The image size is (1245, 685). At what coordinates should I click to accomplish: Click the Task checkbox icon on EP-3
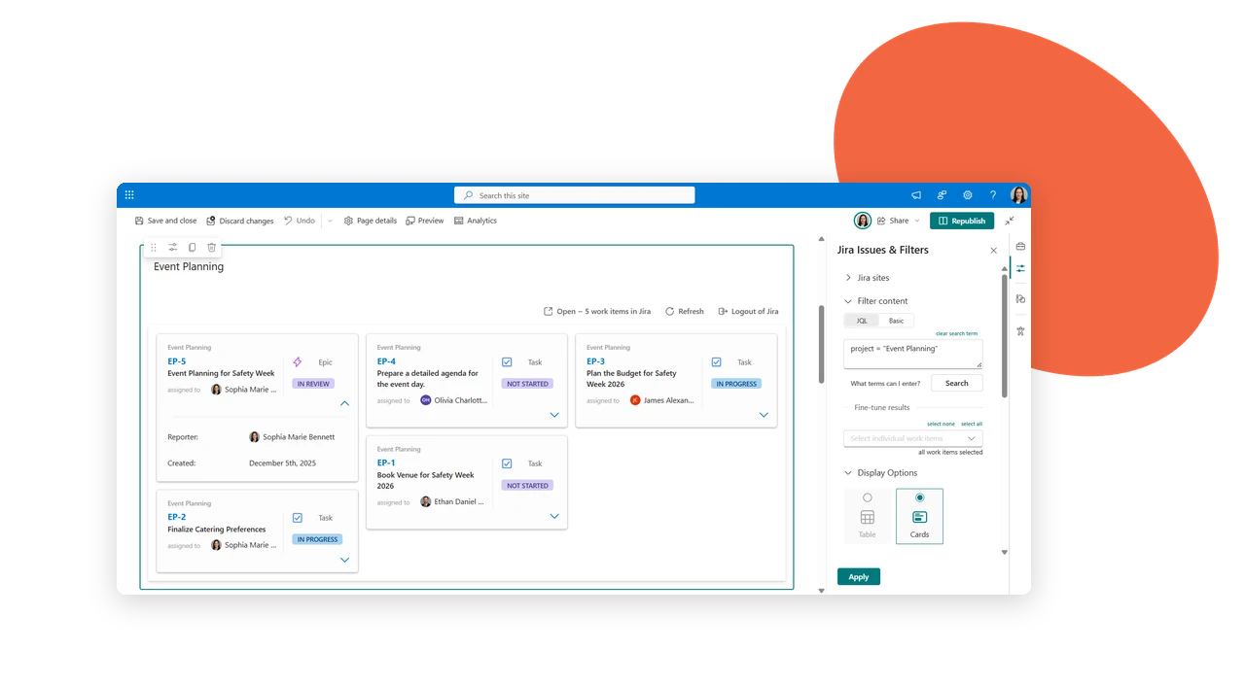pyautogui.click(x=717, y=362)
